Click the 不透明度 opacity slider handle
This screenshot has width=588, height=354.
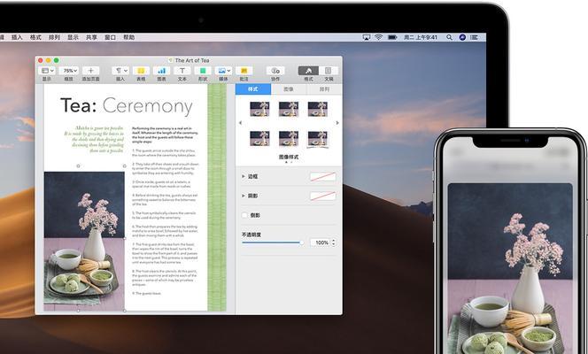tap(301, 242)
